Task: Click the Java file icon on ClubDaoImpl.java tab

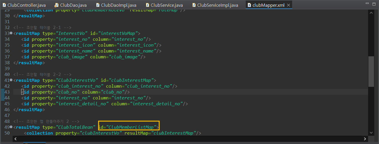Action: (98, 5)
